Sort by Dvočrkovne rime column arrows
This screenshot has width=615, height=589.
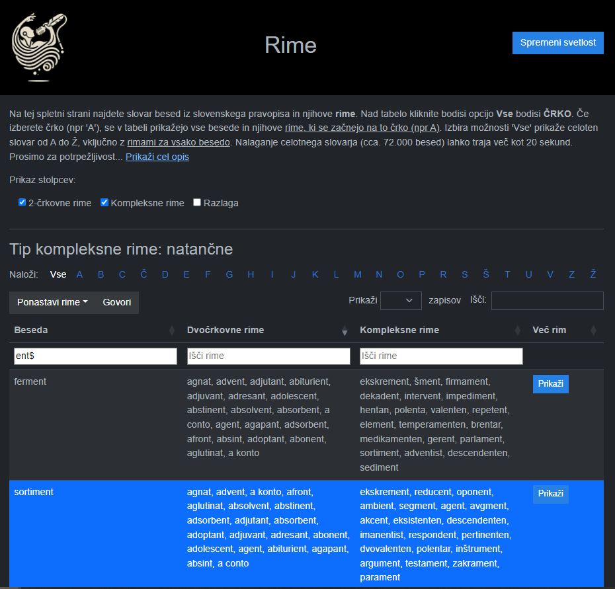click(345, 331)
